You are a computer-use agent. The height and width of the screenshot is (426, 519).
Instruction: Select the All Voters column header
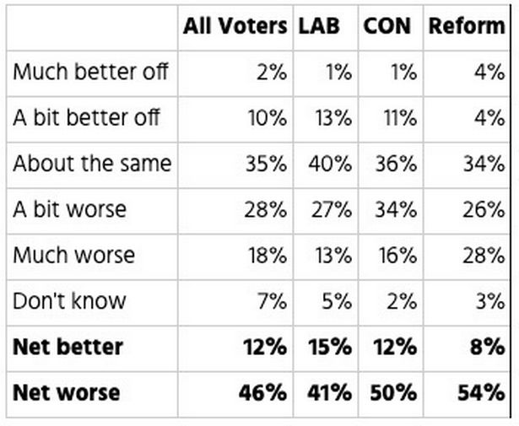pos(235,26)
